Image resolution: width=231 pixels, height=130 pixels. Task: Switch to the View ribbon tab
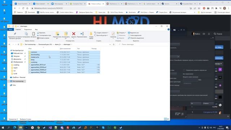pos(36,30)
